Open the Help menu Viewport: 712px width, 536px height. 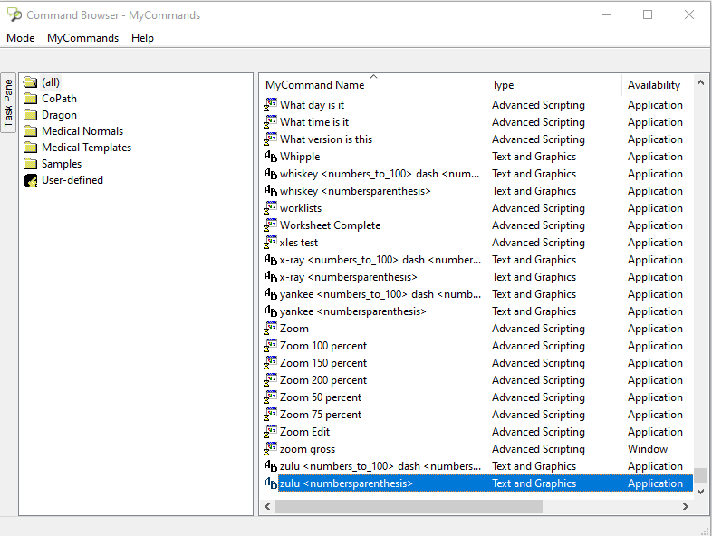pos(142,38)
